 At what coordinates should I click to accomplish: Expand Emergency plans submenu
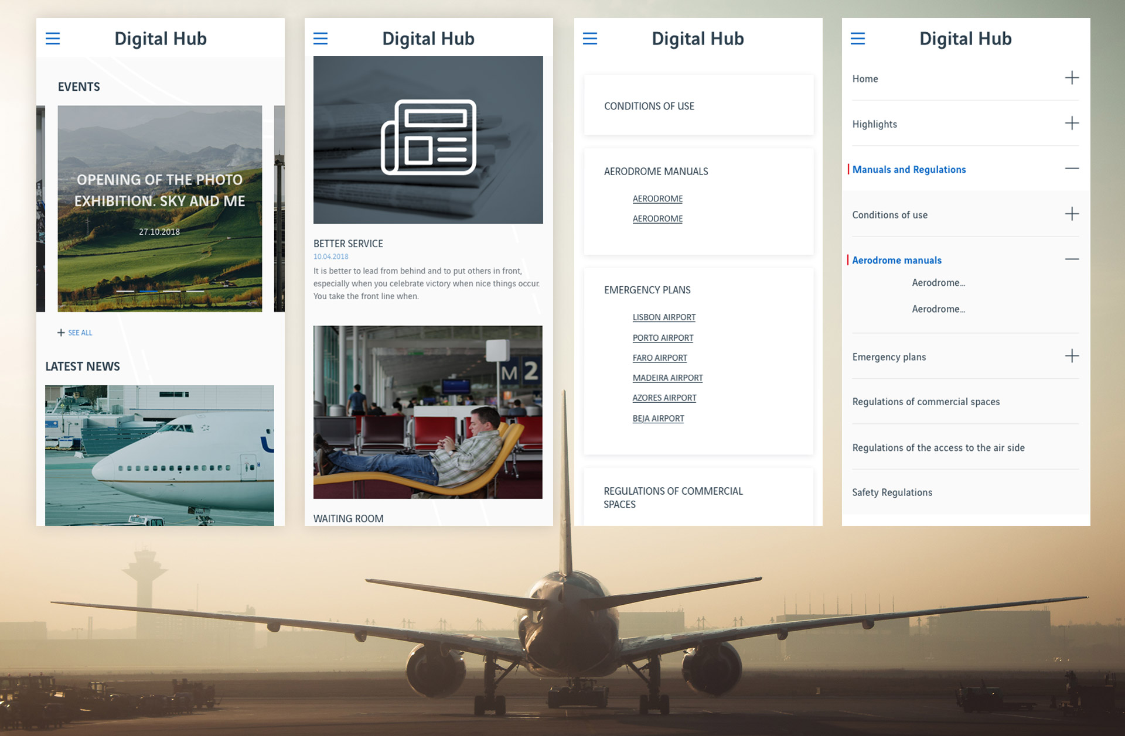1072,356
